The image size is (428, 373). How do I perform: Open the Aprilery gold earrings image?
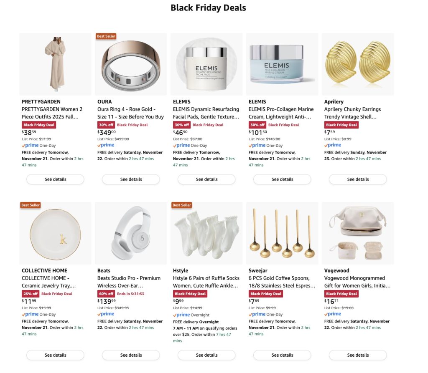(x=358, y=64)
